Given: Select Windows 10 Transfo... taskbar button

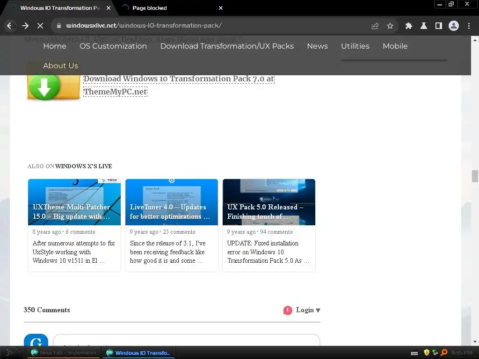Looking at the screenshot, I should tap(138, 352).
